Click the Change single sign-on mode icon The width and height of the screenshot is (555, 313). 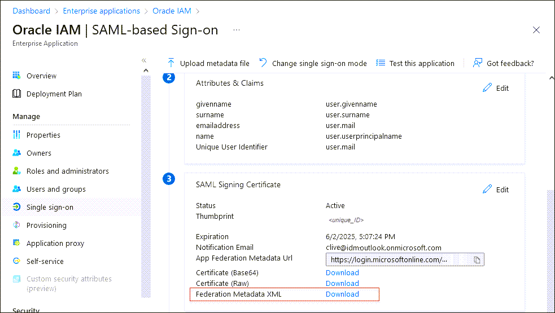coord(263,63)
